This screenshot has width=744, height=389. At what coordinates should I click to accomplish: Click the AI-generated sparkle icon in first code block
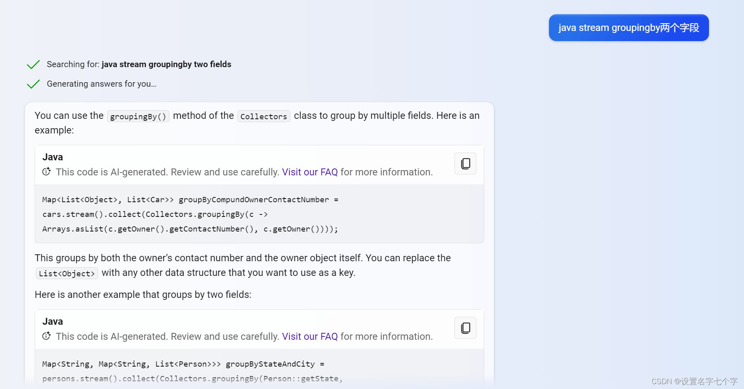click(46, 172)
